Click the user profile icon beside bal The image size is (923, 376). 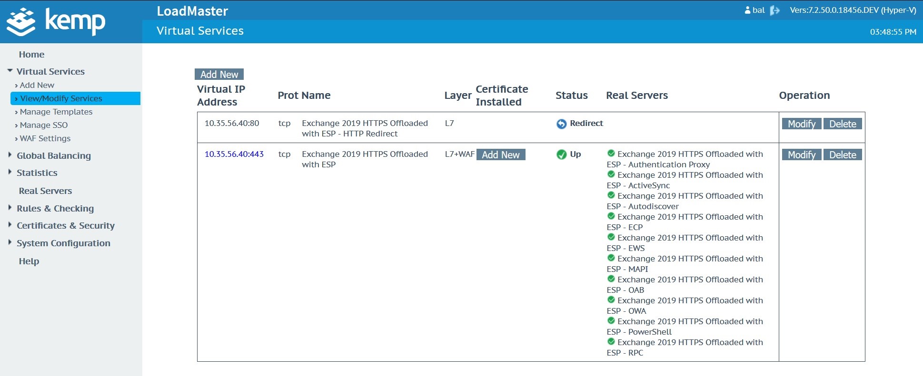[x=747, y=10]
